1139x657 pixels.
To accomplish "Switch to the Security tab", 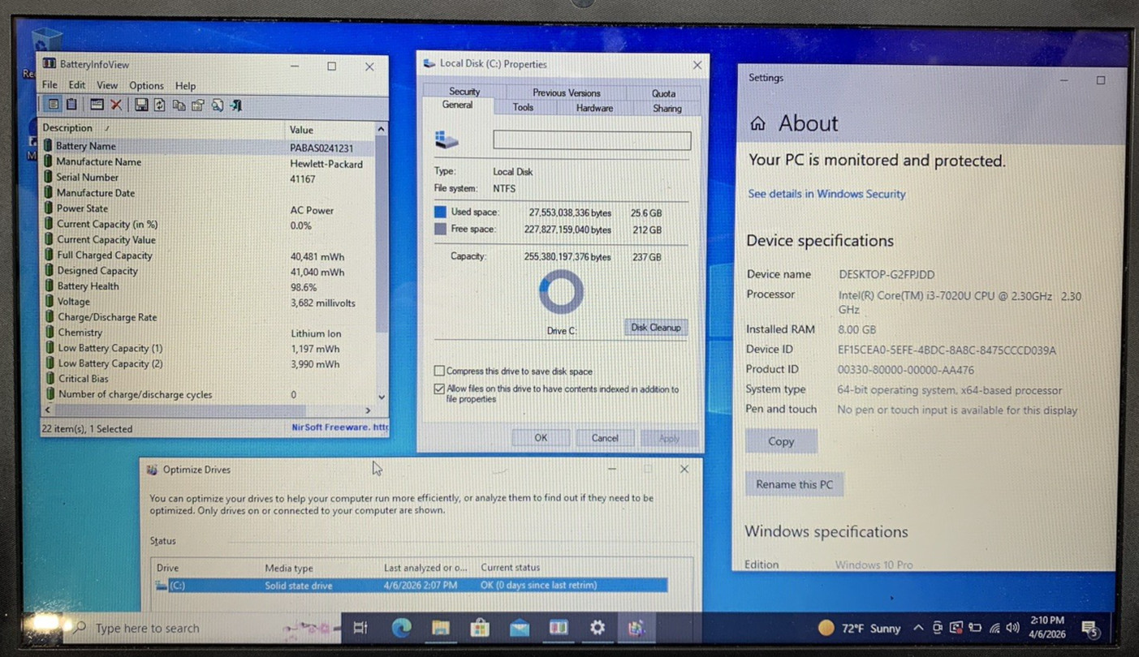I will (464, 92).
